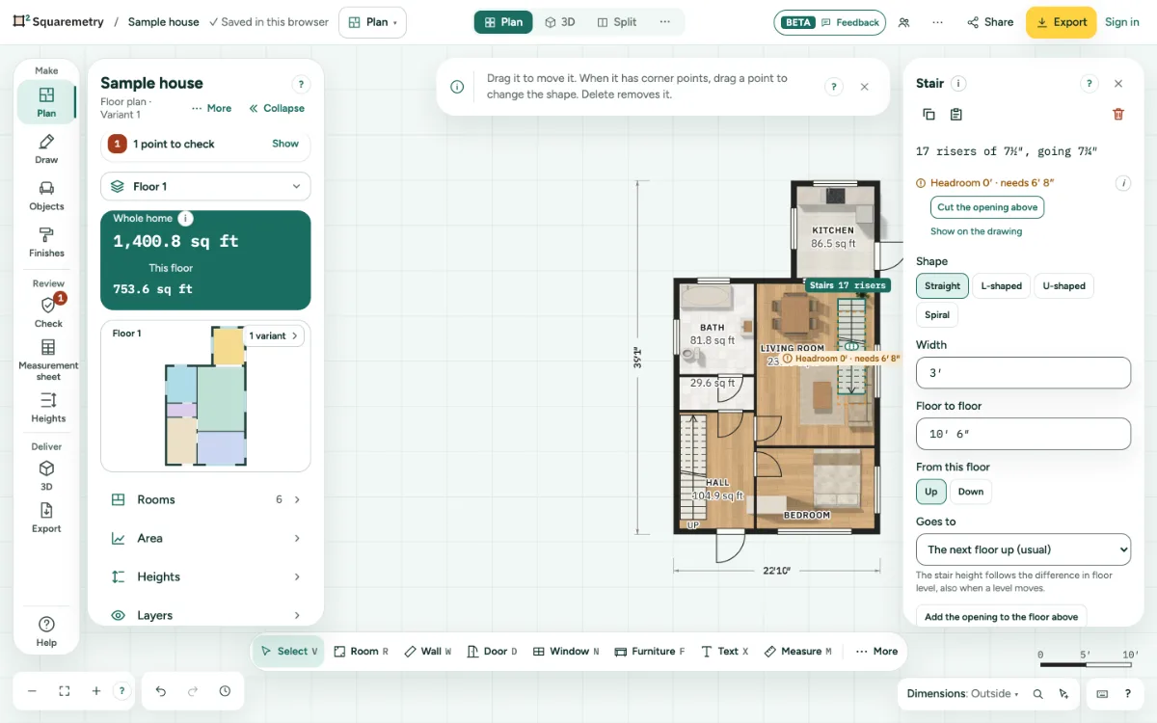This screenshot has width=1157, height=723.
Task: Open the Draw tool in the sidebar
Action: [x=46, y=149]
